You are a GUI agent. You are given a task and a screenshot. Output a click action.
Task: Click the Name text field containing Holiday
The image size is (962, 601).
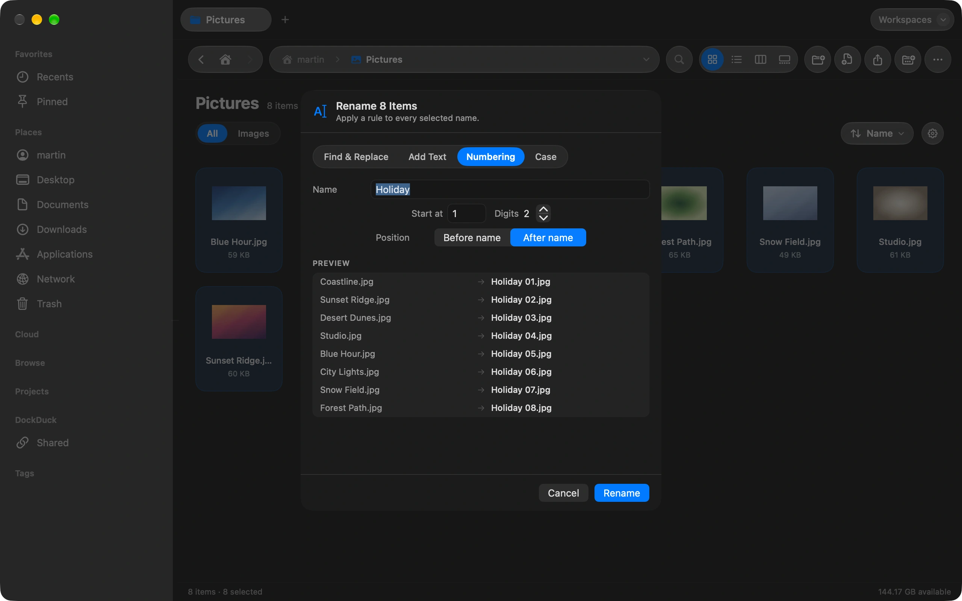click(510, 189)
